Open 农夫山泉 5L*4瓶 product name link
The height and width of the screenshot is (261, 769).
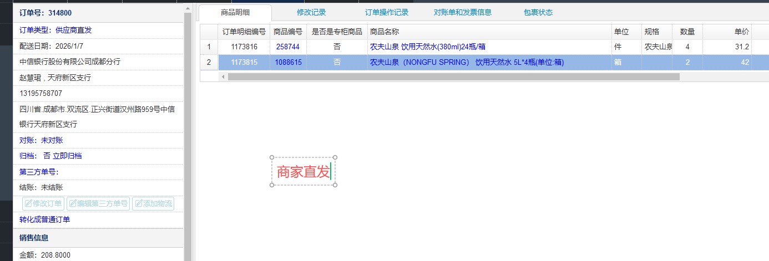[467, 63]
